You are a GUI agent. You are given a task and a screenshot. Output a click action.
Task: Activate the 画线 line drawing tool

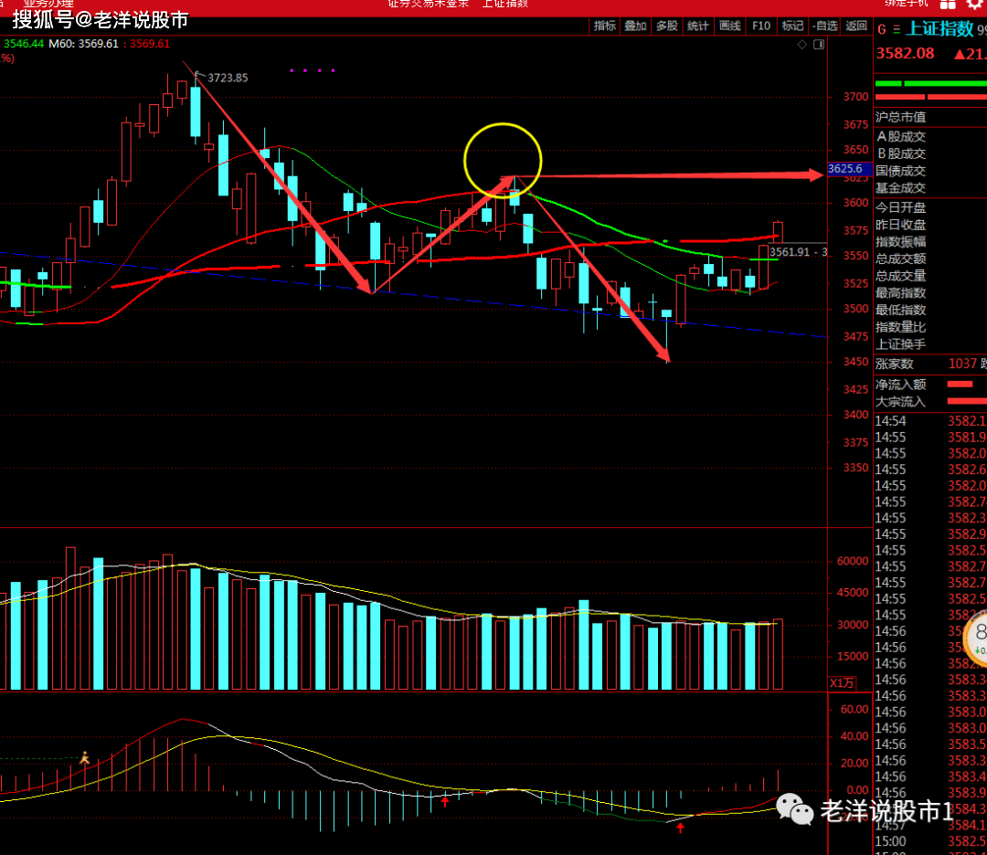coord(729,26)
